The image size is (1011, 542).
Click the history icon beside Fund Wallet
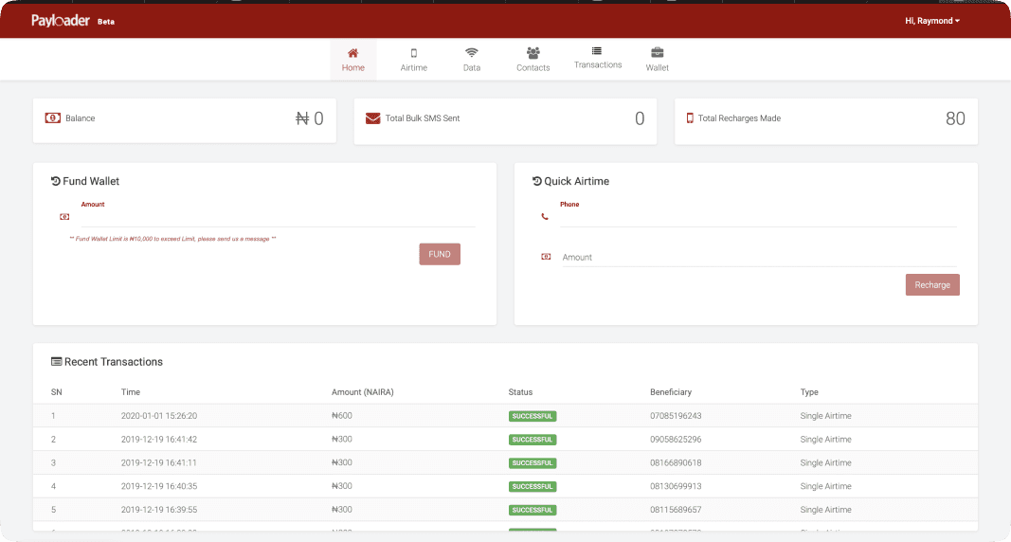coord(56,181)
